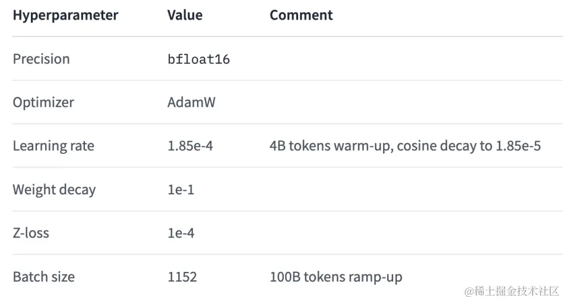Click the Comment column header
Screen dimensions: 563x301
tap(301, 15)
